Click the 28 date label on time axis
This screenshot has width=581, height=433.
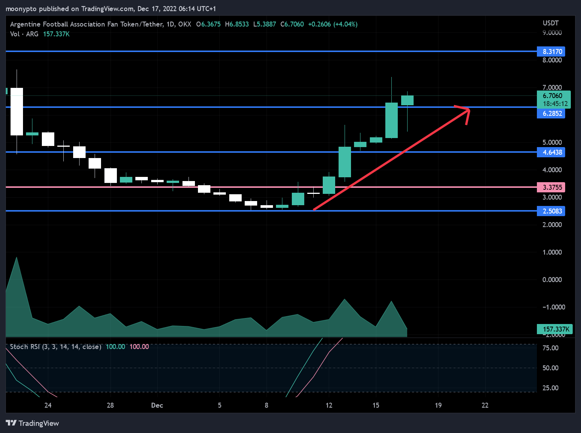tap(110, 405)
